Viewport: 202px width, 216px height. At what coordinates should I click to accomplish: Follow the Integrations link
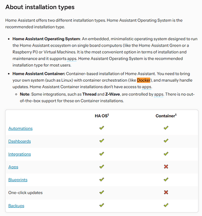click(19, 154)
